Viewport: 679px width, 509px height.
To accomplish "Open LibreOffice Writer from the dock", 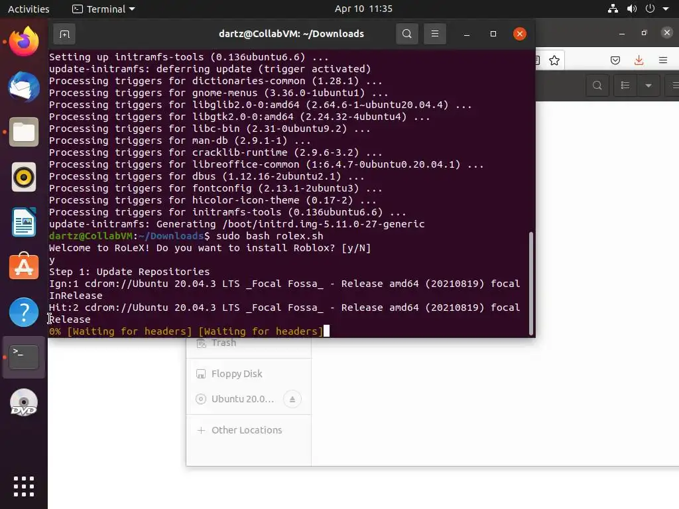I will [x=24, y=222].
